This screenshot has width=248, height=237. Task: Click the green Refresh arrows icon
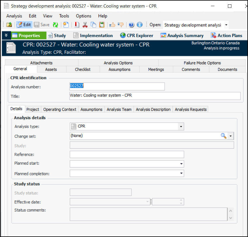(x=55, y=25)
